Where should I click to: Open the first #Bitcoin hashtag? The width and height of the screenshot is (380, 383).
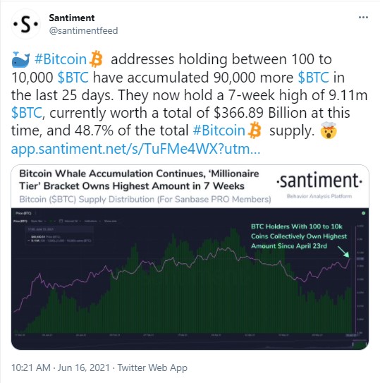tap(61, 59)
